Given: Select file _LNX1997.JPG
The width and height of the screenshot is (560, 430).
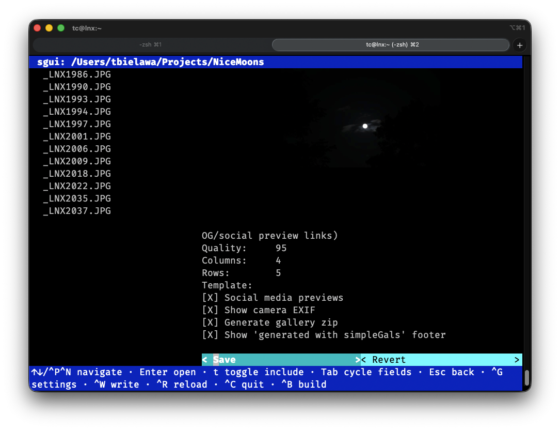Looking at the screenshot, I should (x=77, y=124).
